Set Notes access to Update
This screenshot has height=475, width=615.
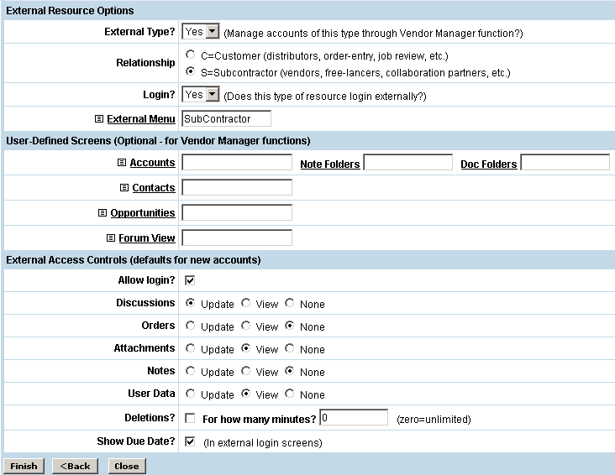pos(190,371)
